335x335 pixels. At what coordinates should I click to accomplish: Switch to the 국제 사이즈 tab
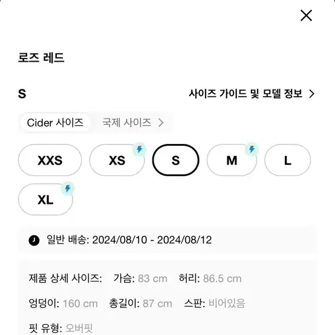coord(126,123)
